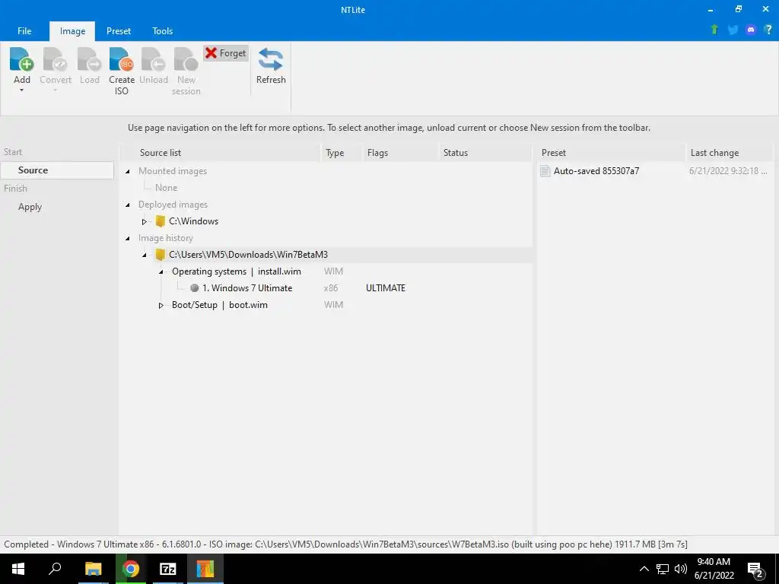Collapse Operating systems install.wim node

(x=161, y=271)
